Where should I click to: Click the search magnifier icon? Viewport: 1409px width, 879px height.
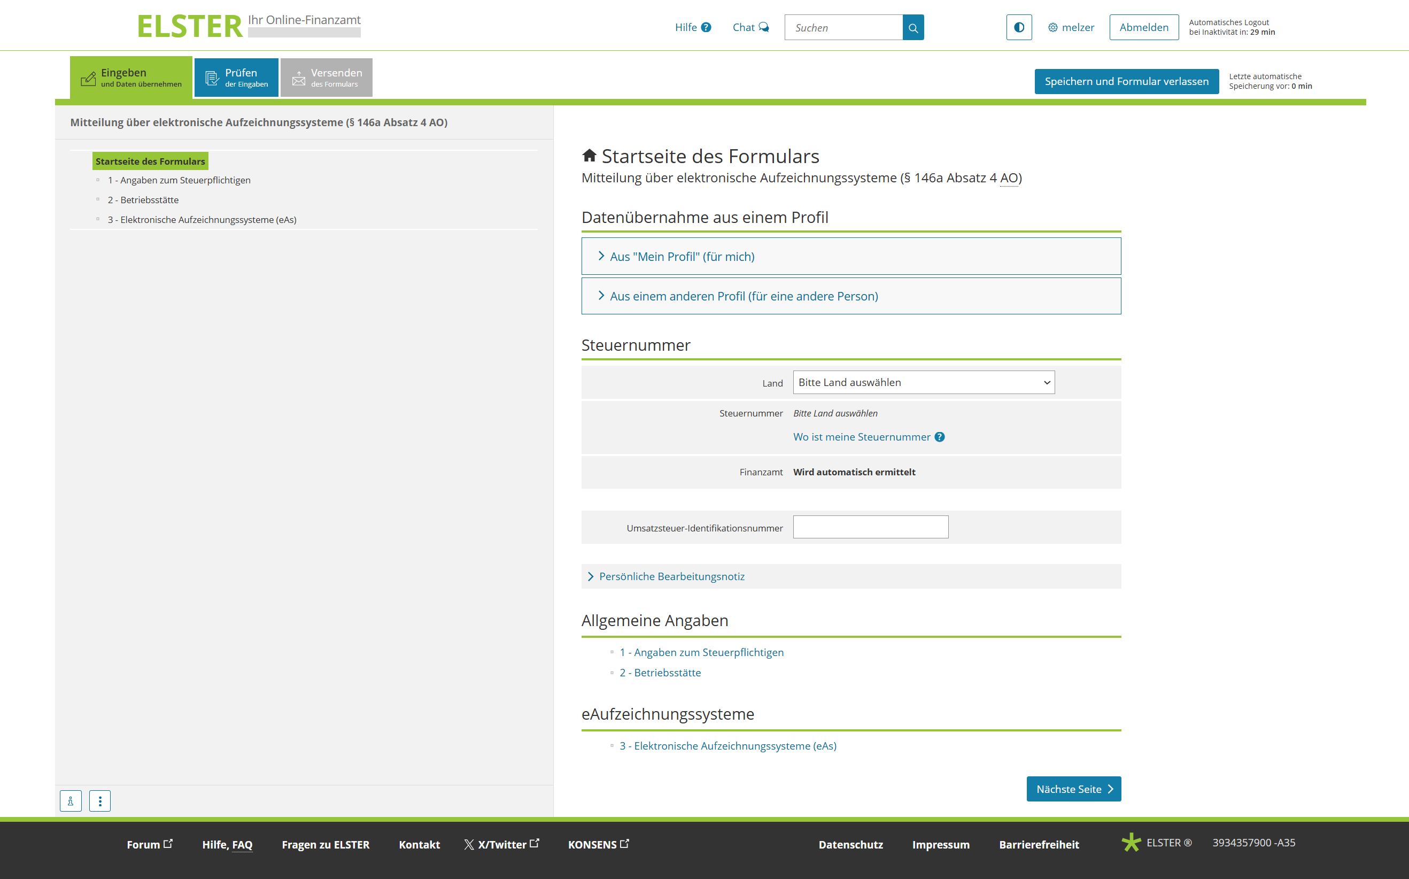point(913,27)
